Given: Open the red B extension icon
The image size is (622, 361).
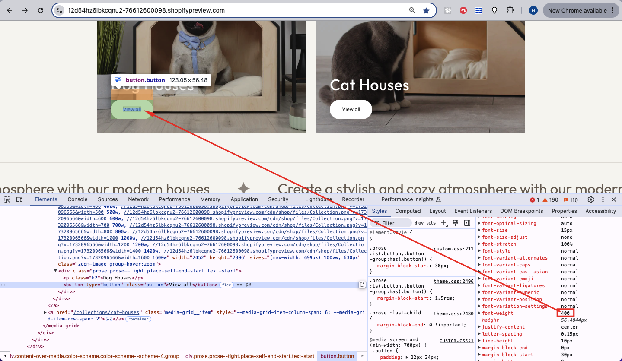Looking at the screenshot, I should pyautogui.click(x=463, y=10).
